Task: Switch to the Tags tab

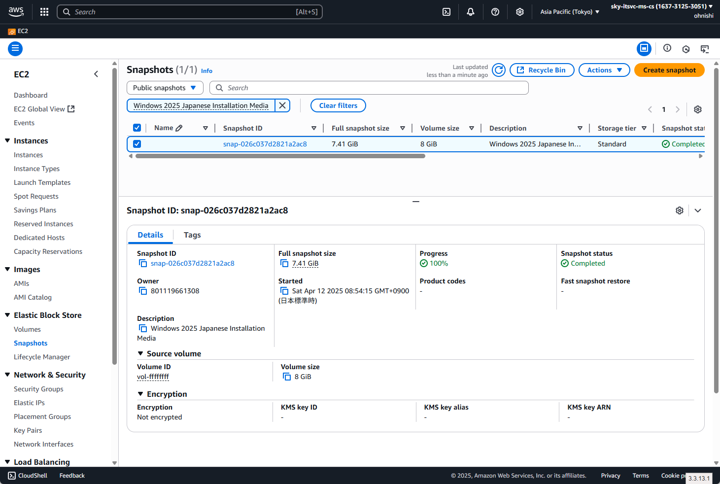Action: [x=192, y=235]
